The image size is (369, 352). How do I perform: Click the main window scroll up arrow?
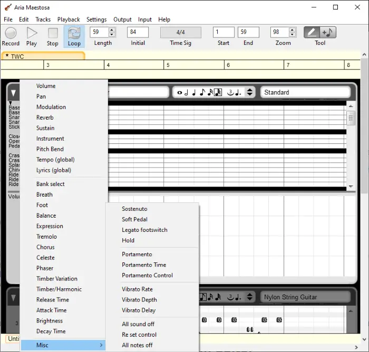pyautogui.click(x=364, y=54)
